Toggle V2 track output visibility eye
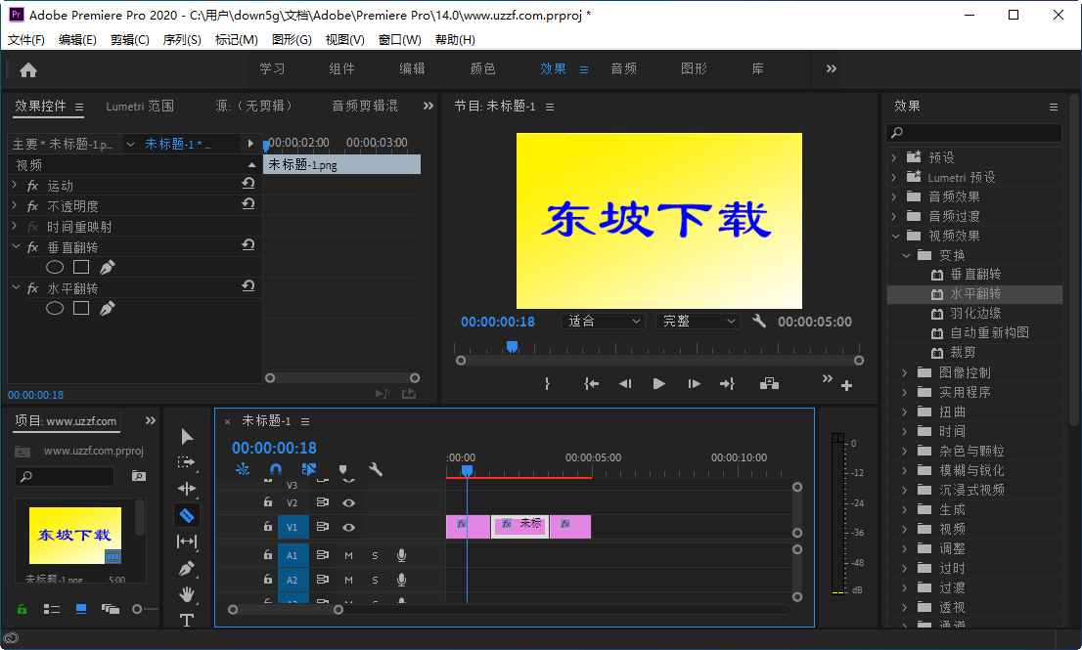 click(x=348, y=501)
